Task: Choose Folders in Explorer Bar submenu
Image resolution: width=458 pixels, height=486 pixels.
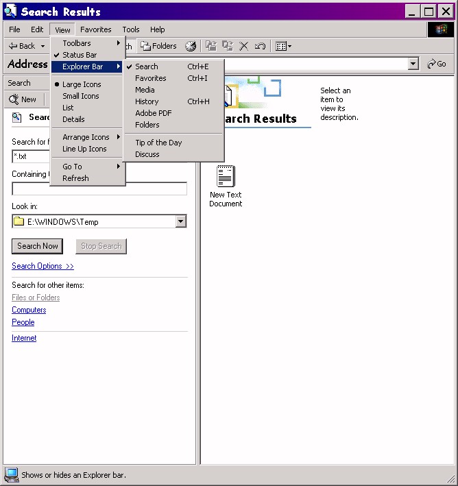Action: pos(173,125)
